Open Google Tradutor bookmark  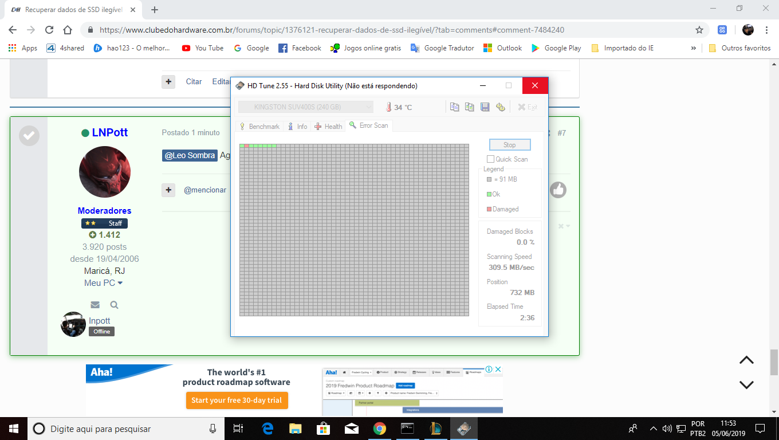(x=442, y=48)
